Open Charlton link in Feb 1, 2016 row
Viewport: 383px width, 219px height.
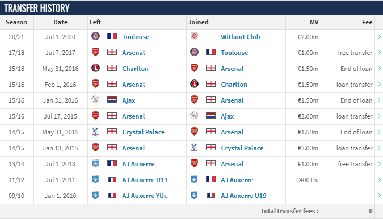point(234,85)
